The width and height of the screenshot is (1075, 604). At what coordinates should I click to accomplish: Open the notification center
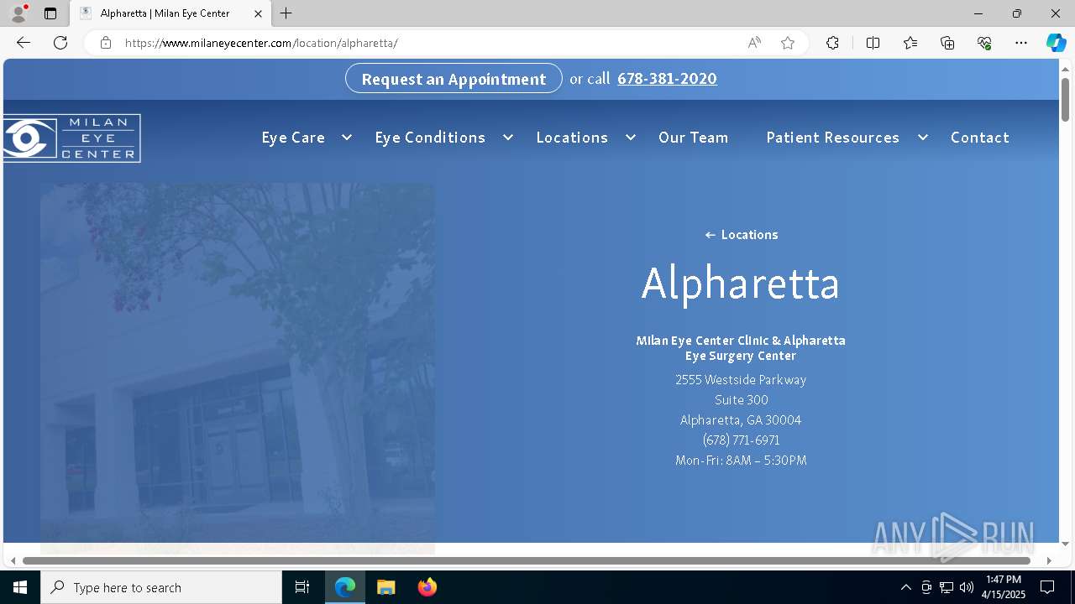pos(1047,587)
